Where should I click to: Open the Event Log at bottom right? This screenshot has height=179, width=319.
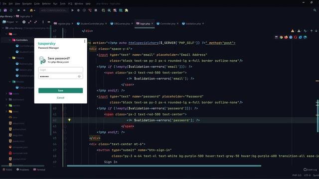(x=310, y=170)
